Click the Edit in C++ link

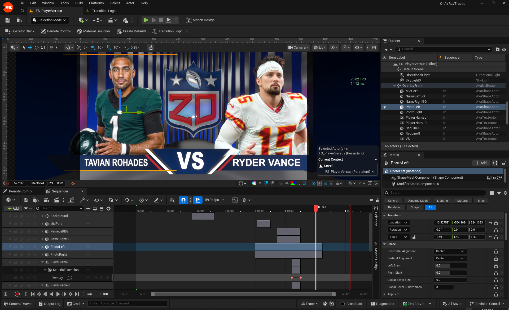click(x=494, y=178)
